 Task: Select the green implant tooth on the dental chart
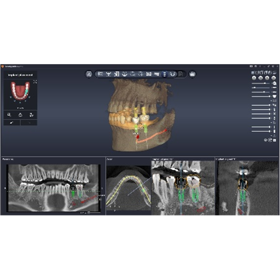[26, 92]
